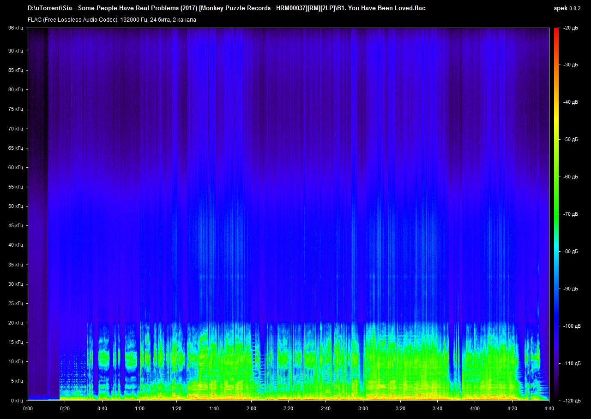Select the 3:00 time marker
The width and height of the screenshot is (591, 419).
[363, 408]
